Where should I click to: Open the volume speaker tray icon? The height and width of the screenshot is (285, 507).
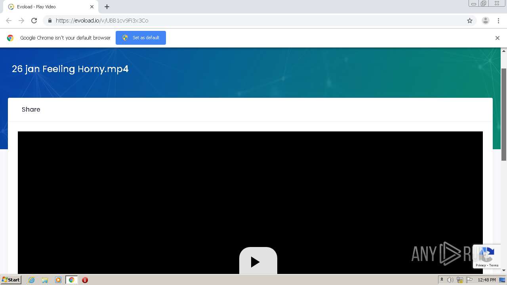(450, 280)
